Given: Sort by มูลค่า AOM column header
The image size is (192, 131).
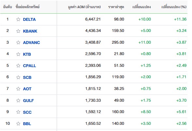Looking at the screenshot, I should pyautogui.click(x=84, y=7).
